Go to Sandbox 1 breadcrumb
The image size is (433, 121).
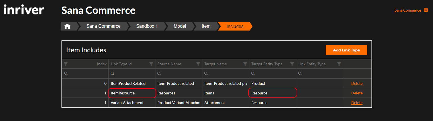(x=147, y=26)
